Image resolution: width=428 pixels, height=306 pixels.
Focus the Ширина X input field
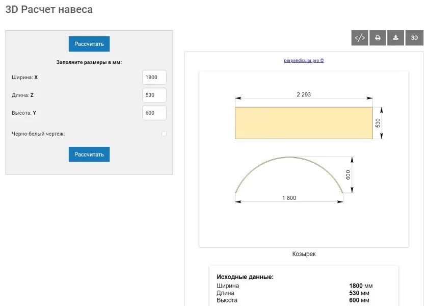154,78
